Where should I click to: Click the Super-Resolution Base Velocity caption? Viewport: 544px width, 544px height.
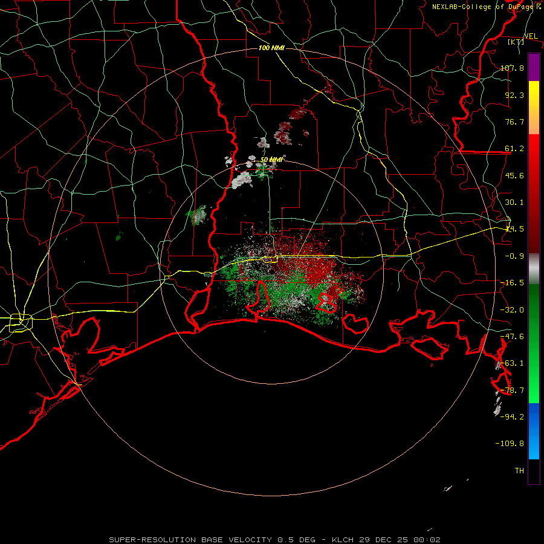coord(274,540)
